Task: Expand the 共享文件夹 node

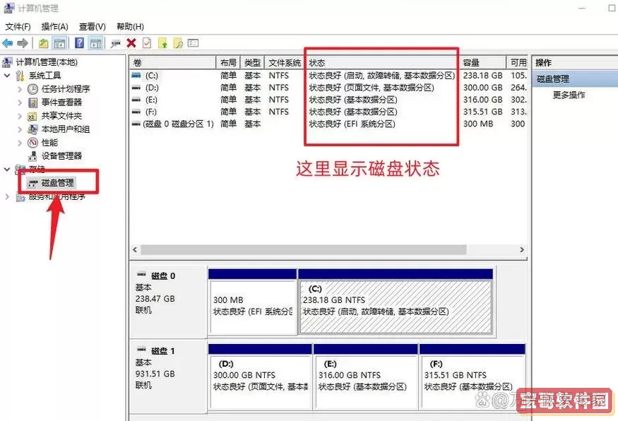Action: tap(20, 117)
